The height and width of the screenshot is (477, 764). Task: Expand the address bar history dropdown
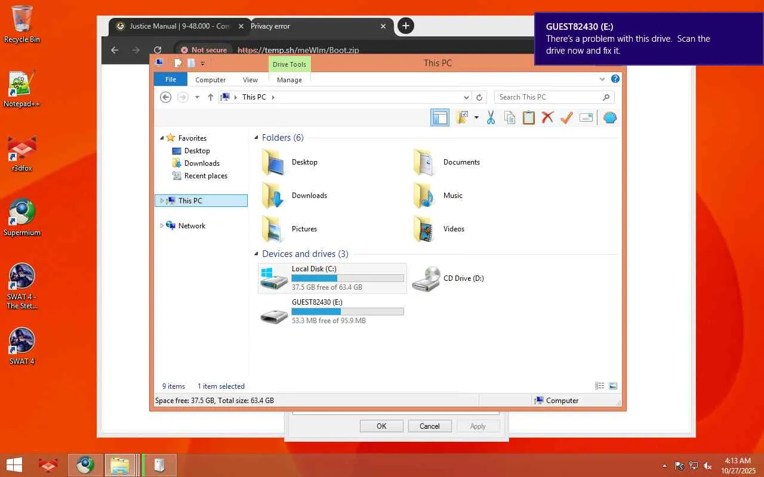click(x=467, y=97)
